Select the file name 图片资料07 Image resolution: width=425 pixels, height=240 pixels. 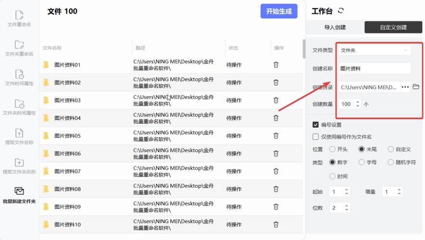(67, 171)
